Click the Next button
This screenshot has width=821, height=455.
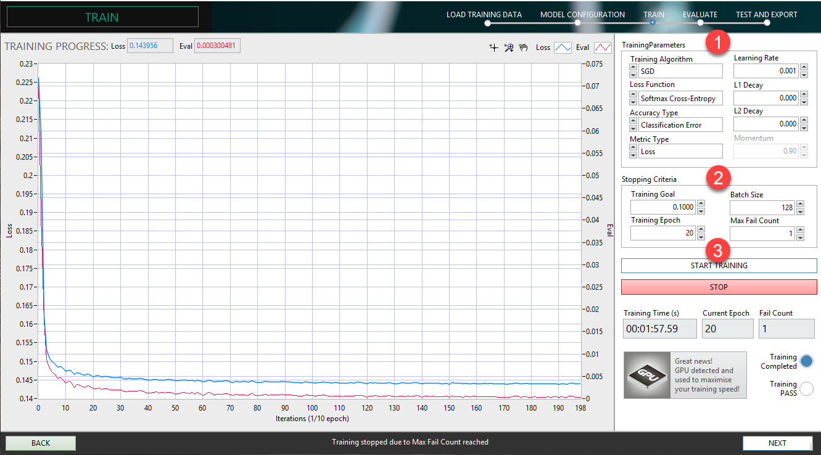coord(777,443)
